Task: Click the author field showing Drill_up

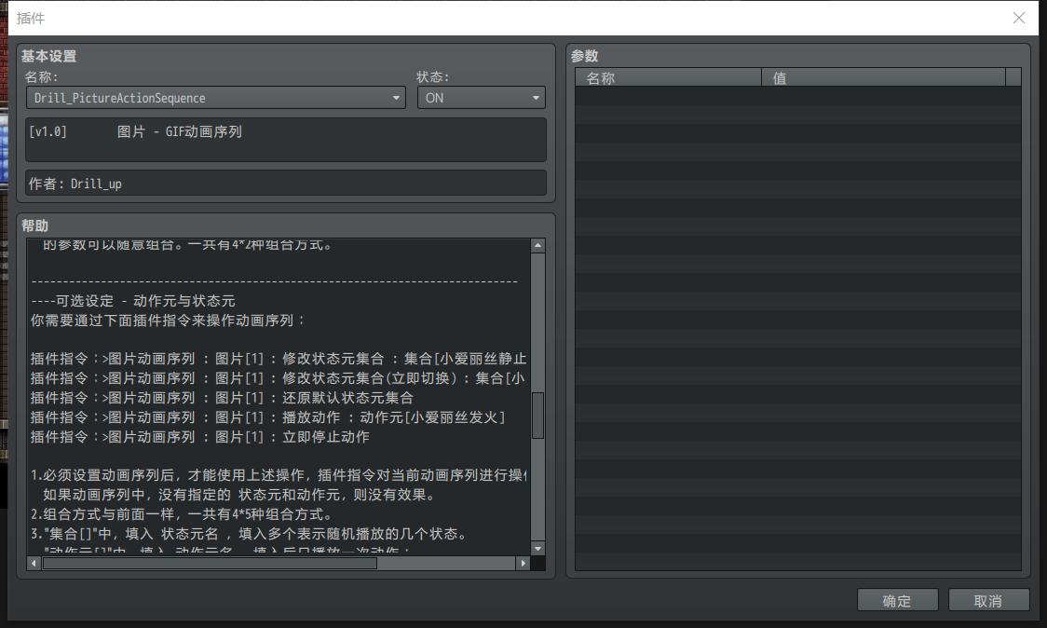Action: click(x=286, y=183)
